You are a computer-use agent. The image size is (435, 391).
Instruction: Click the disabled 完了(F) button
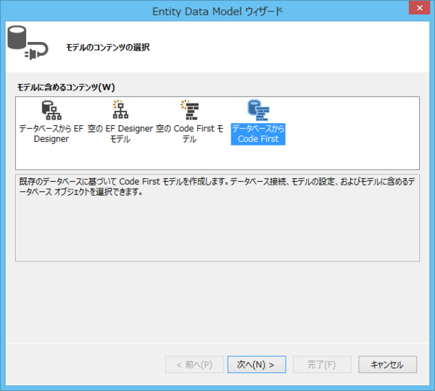[322, 364]
